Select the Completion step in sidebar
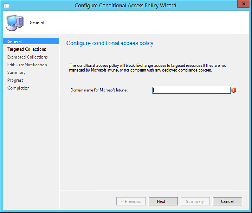The width and height of the screenshot is (252, 213). [x=19, y=88]
